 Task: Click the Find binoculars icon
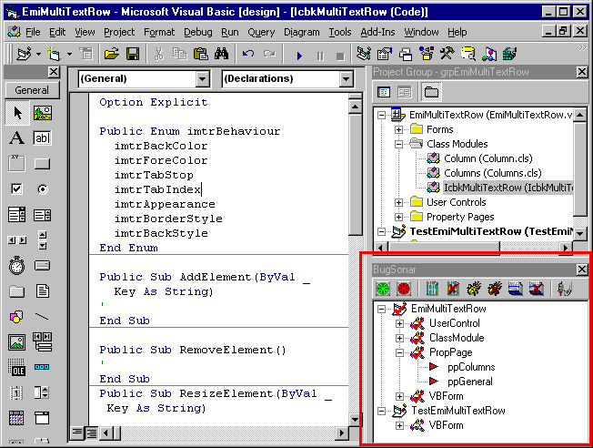pos(221,54)
